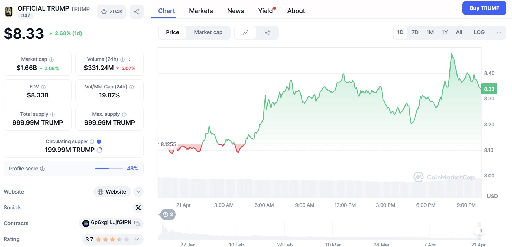
Task: Expand the Website links dropdown
Action: [x=138, y=192]
